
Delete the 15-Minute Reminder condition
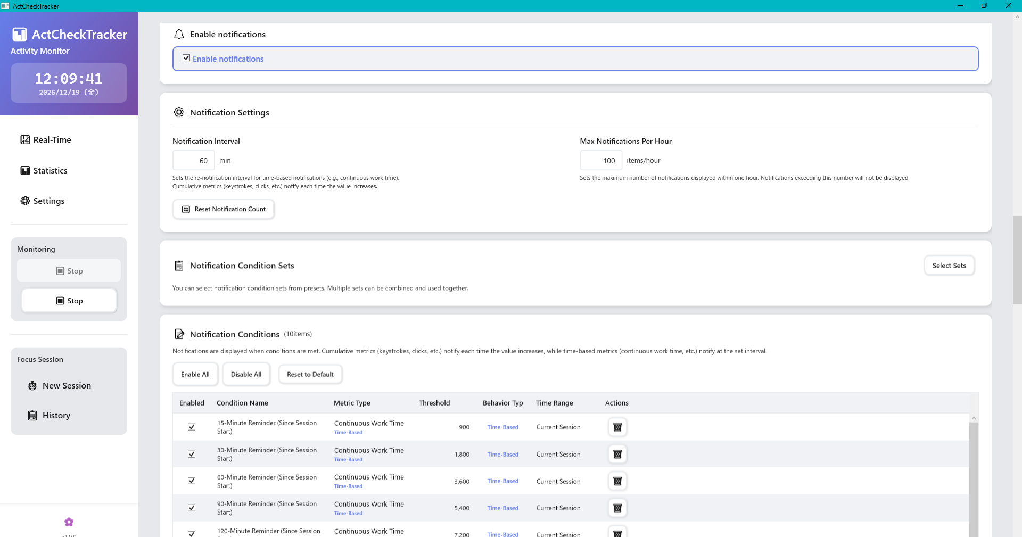(x=617, y=427)
